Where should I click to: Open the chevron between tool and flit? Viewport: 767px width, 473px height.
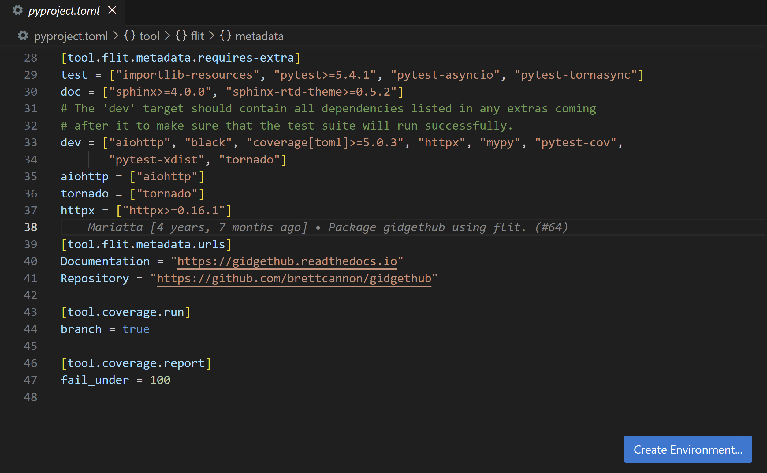pyautogui.click(x=168, y=36)
